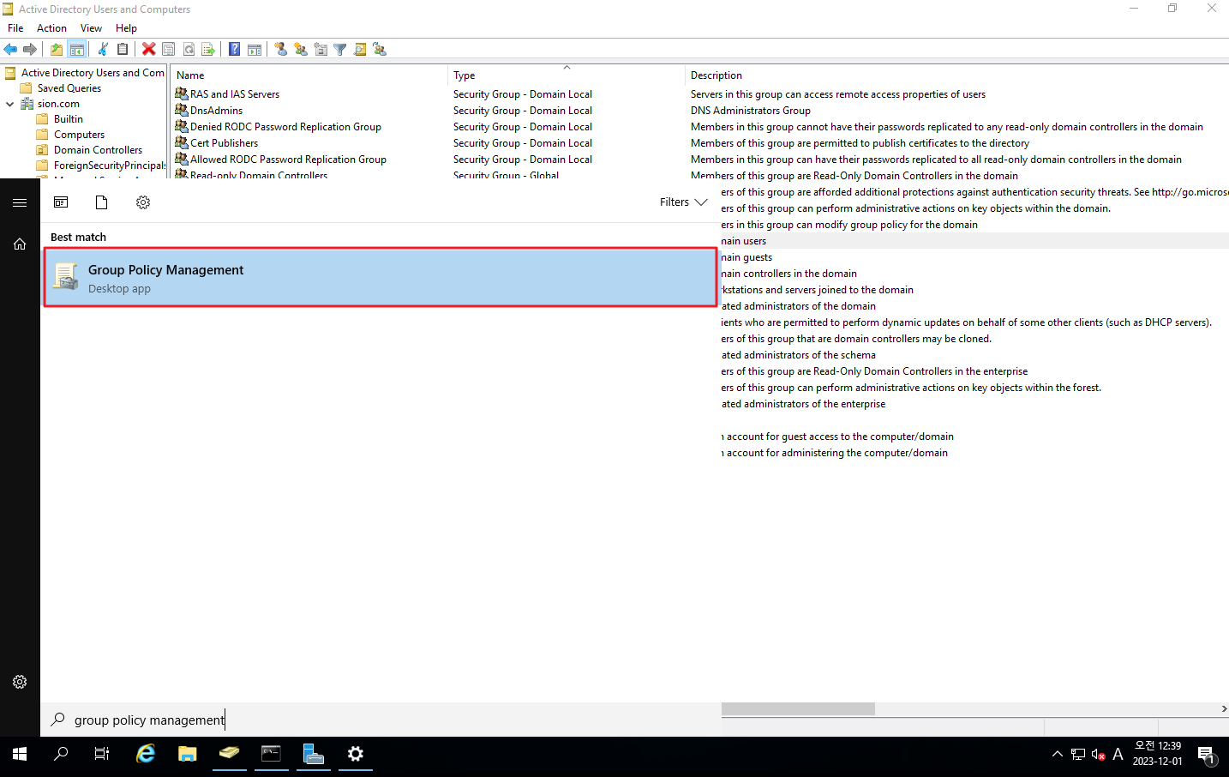Open the Help menu
This screenshot has width=1229, height=777.
pos(126,28)
